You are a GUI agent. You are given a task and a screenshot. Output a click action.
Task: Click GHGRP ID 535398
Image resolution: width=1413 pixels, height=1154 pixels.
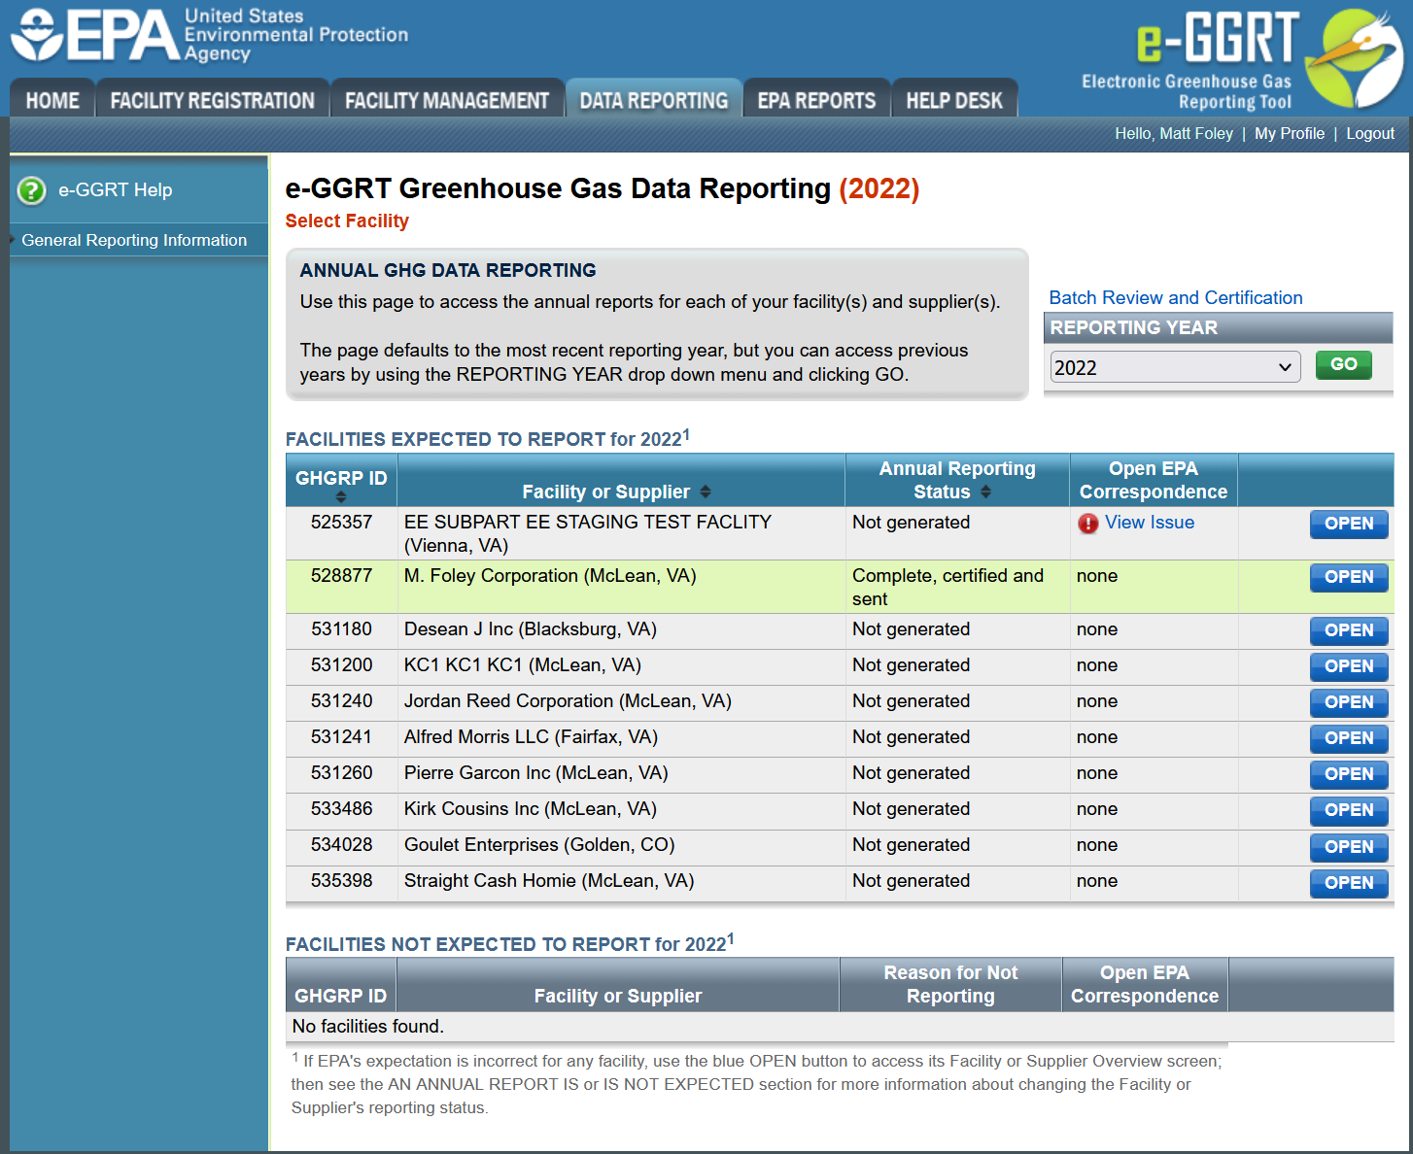(x=341, y=880)
